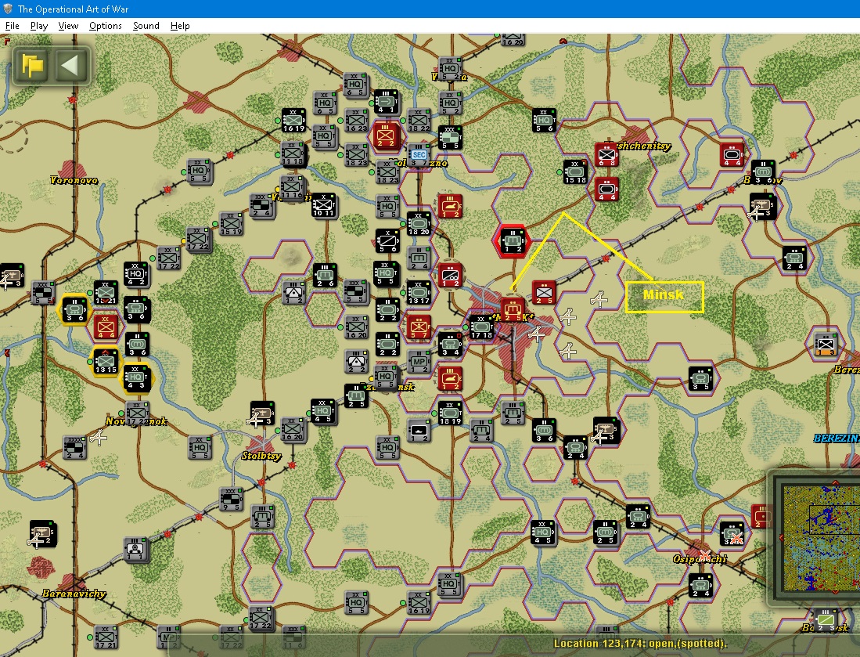860x657 pixels.
Task: Select gray XXXX army unit 2 4
Action: 74,448
